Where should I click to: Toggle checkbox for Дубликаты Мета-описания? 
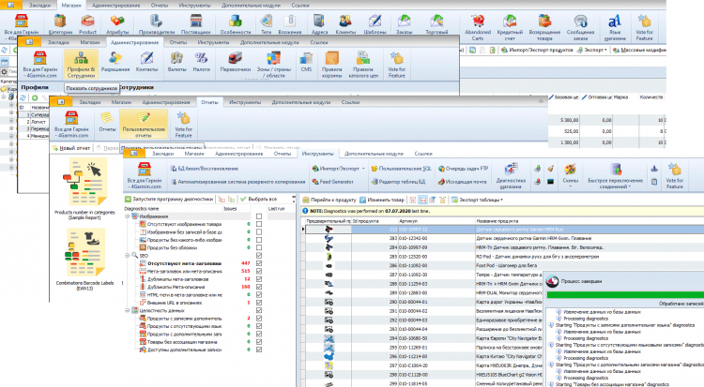(259, 287)
